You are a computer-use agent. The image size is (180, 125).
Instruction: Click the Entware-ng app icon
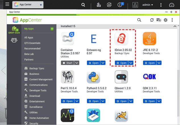[x=94, y=39]
